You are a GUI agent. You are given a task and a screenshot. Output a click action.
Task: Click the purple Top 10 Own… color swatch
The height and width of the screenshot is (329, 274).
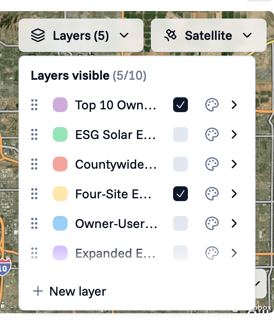(x=60, y=105)
